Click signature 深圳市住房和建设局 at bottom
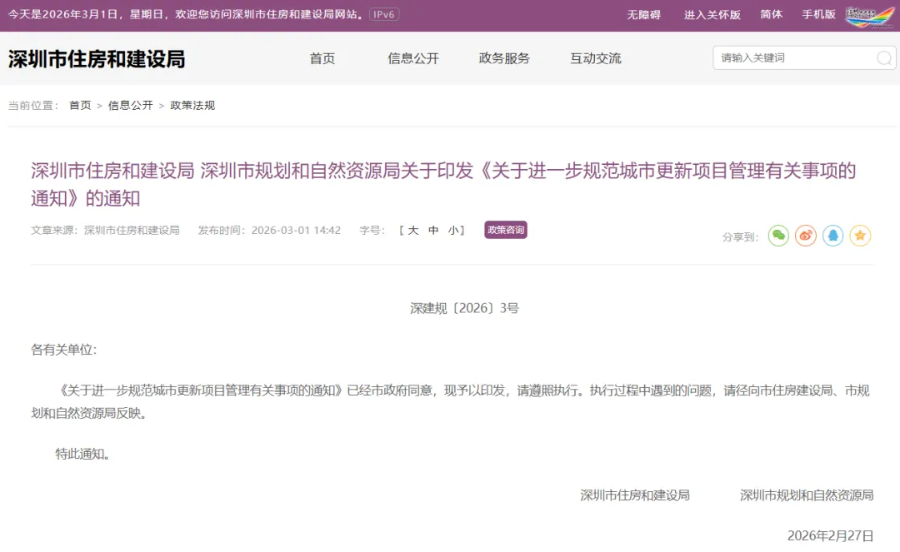The height and width of the screenshot is (552, 900). pos(635,495)
